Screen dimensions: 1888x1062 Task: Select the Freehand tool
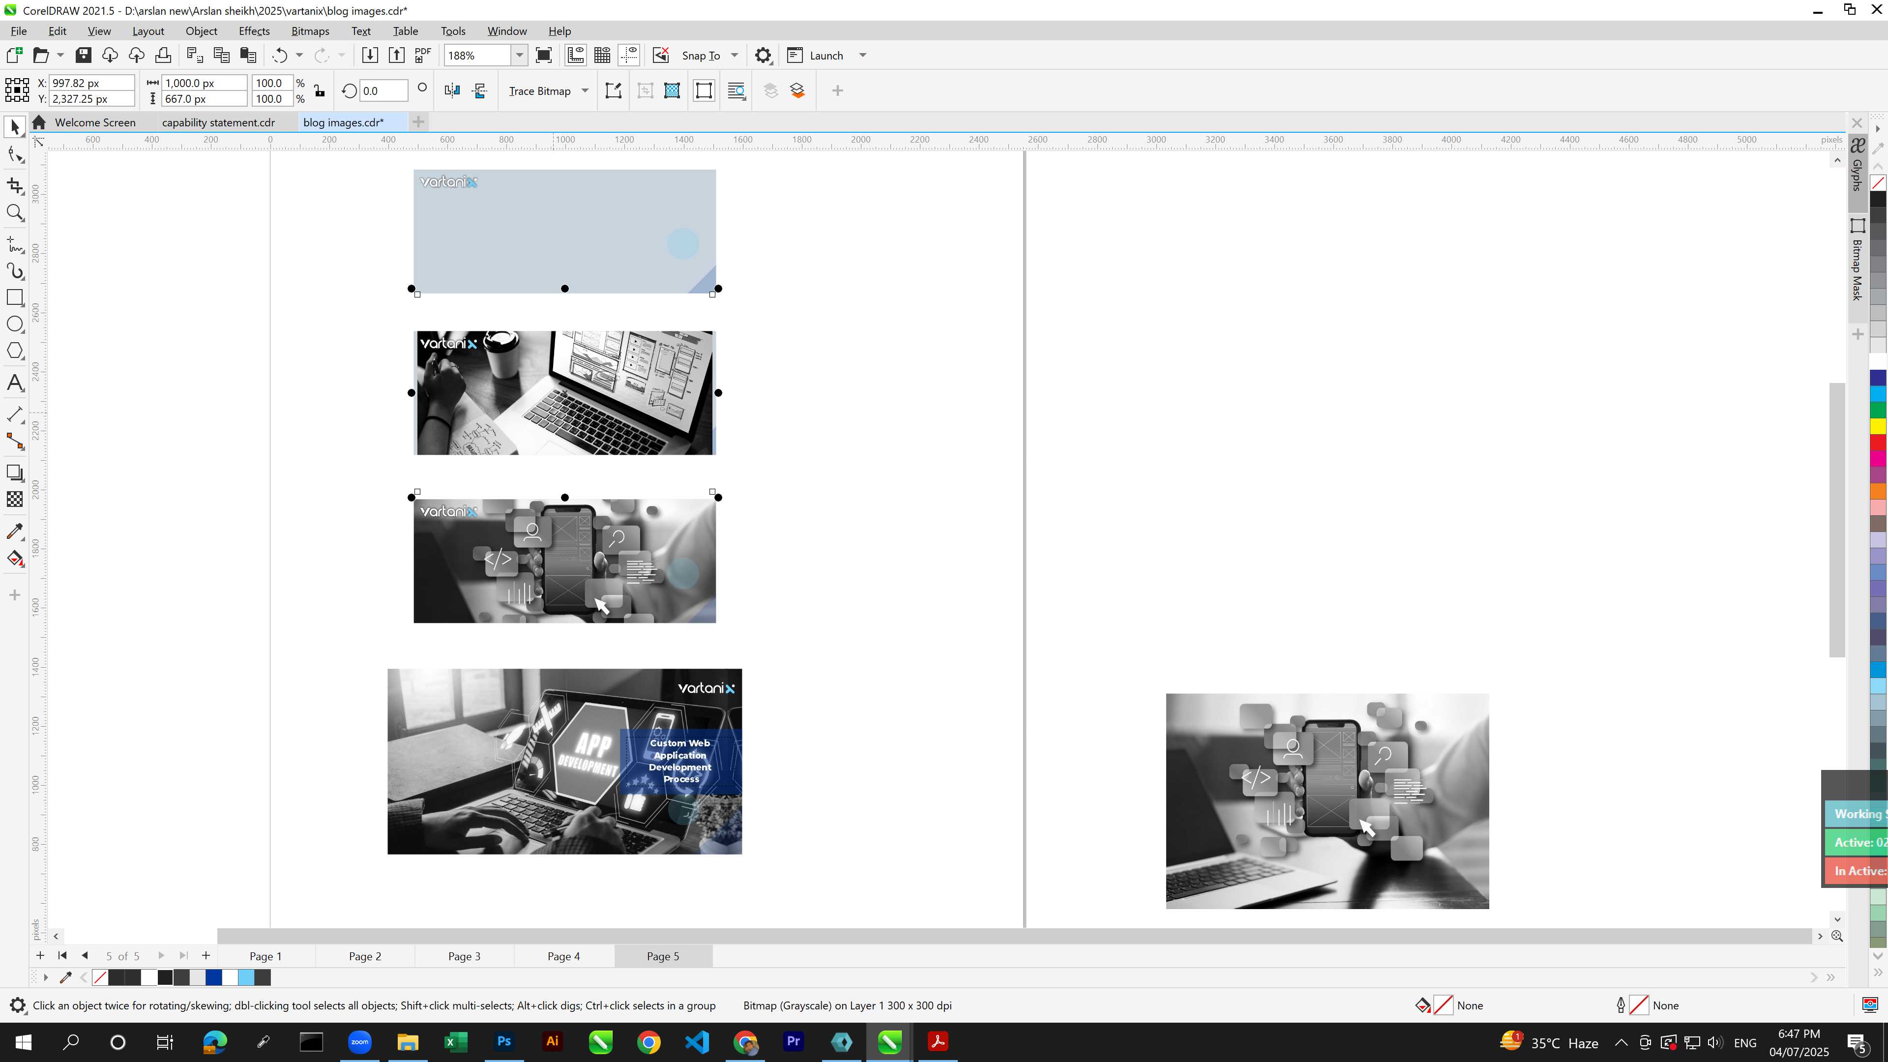tap(15, 244)
